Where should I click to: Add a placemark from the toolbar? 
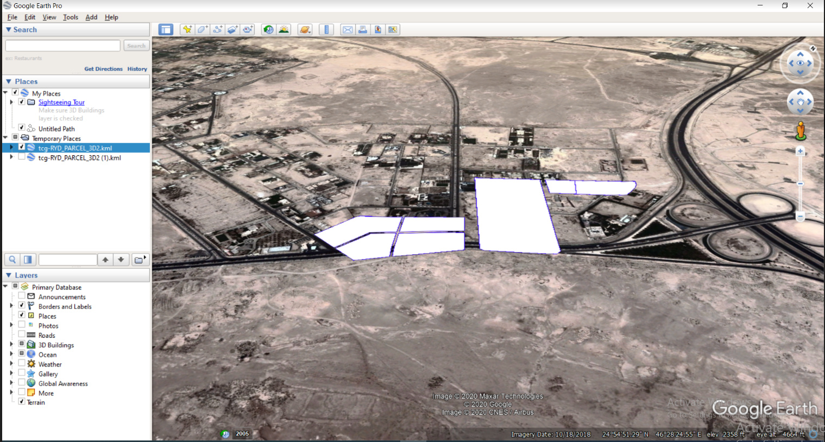coord(187,29)
